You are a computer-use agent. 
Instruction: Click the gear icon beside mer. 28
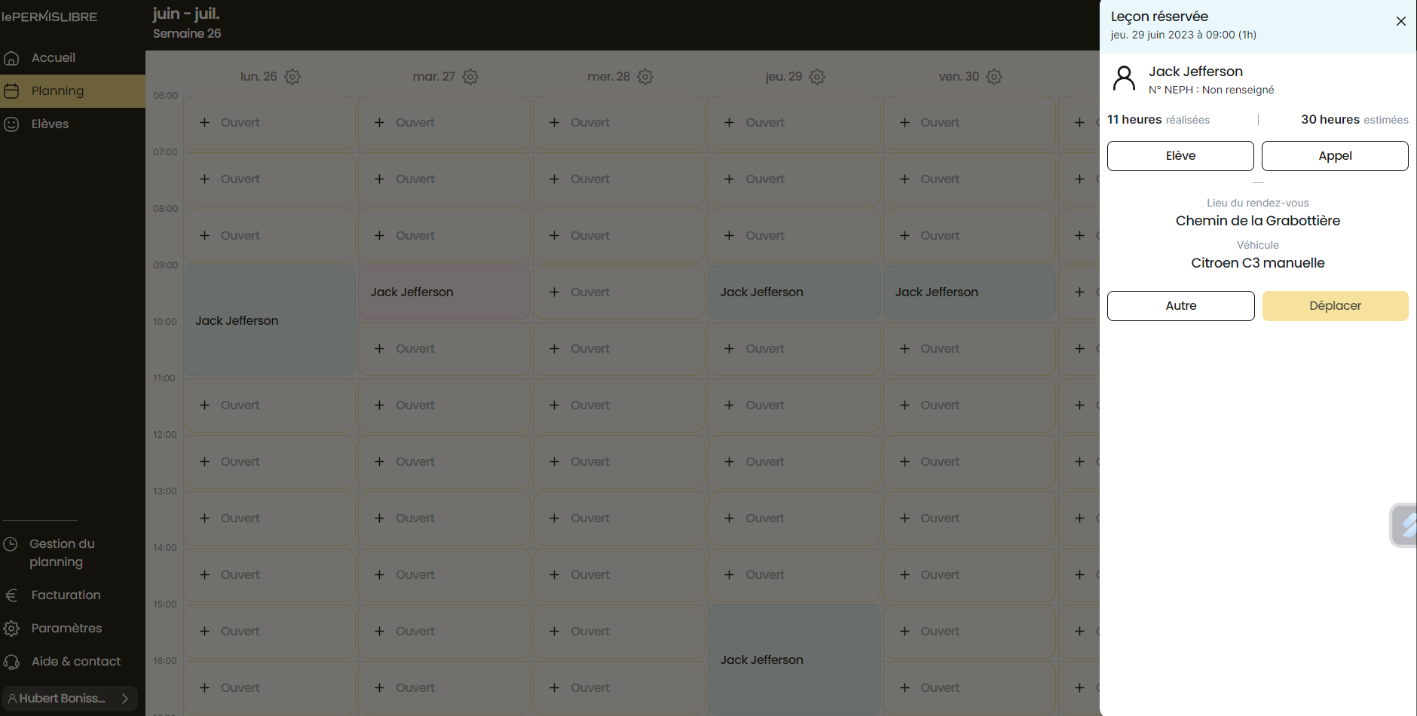point(645,77)
